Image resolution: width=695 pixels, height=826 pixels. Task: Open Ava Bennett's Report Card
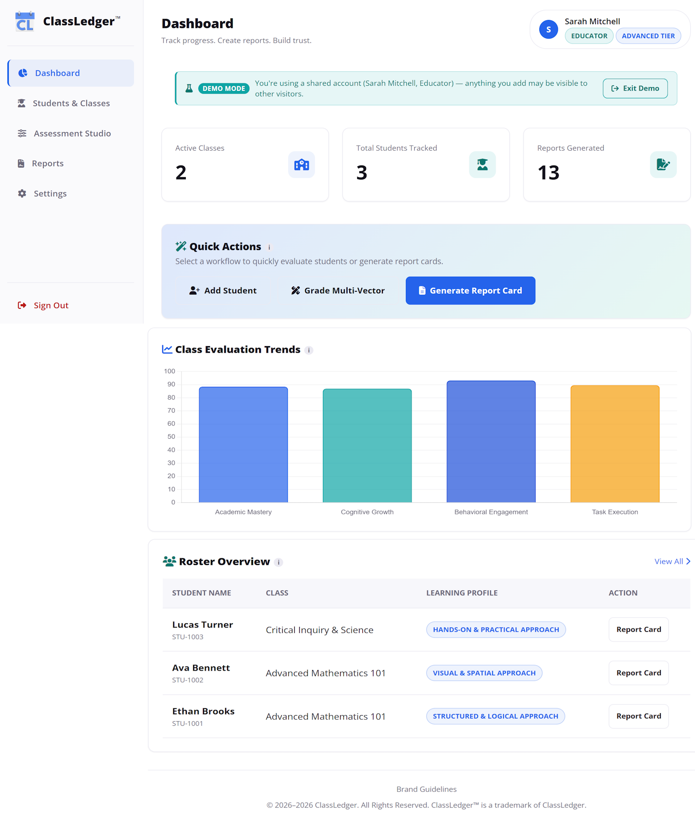pos(638,673)
